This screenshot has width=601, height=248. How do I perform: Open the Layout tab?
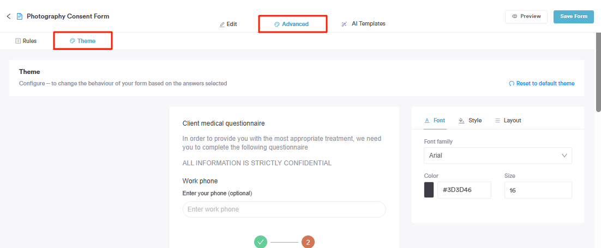click(508, 120)
